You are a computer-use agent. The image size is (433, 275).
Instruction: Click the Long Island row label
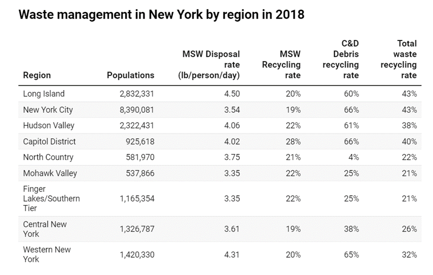tap(44, 94)
